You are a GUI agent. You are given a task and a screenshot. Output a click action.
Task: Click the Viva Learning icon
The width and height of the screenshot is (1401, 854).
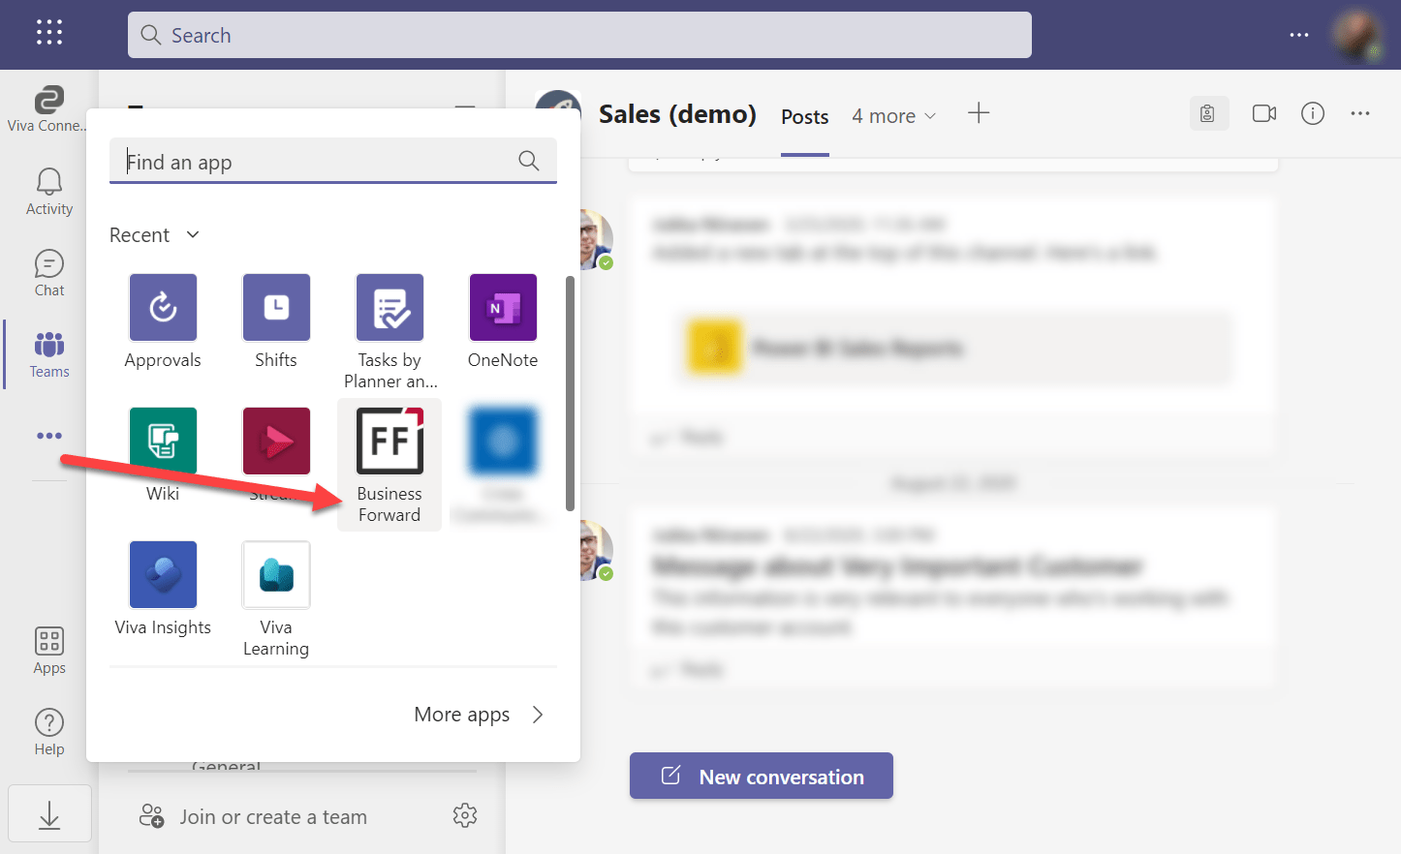(x=276, y=574)
